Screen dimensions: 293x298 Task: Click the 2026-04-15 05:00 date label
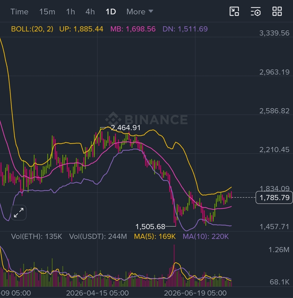click(97, 293)
